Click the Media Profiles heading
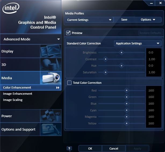165x152 pixels. coord(74,13)
